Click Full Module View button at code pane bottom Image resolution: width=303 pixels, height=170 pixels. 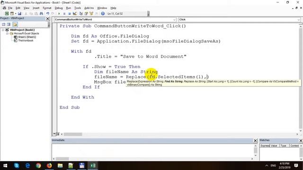[58, 134]
